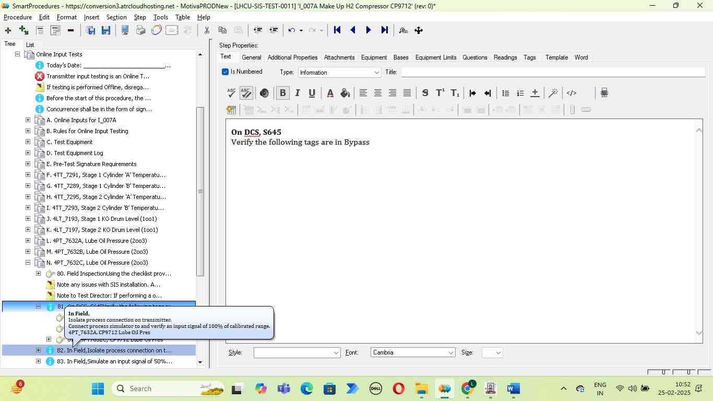Apply strikethrough formatting with S icon
Viewport: 713px width, 401px height.
pos(425,93)
